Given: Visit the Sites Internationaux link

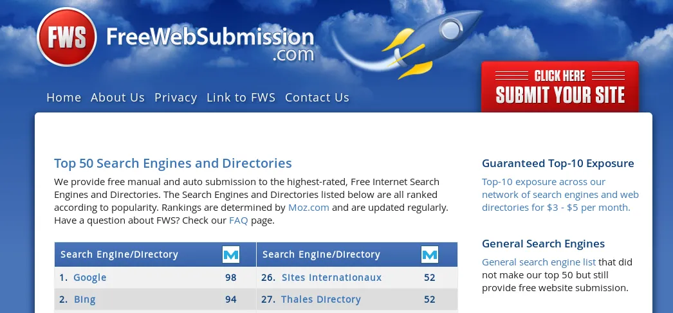Looking at the screenshot, I should (331, 278).
